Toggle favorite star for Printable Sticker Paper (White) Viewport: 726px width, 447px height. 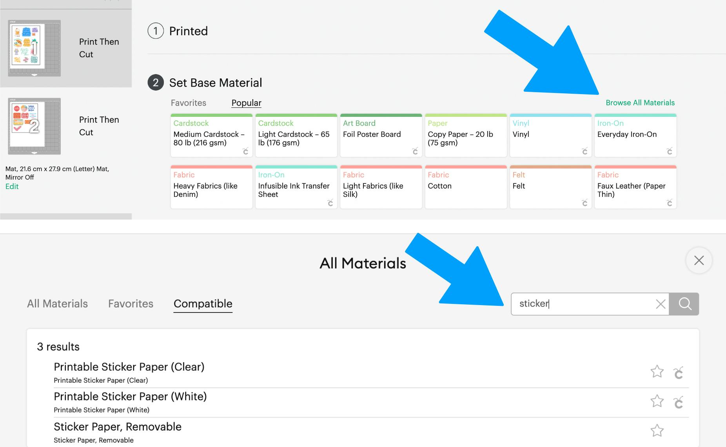pyautogui.click(x=657, y=401)
